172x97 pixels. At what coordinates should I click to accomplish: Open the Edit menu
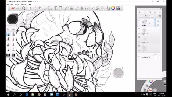[12, 4]
